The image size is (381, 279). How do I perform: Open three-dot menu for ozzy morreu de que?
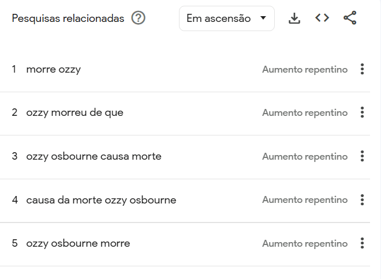(362, 113)
